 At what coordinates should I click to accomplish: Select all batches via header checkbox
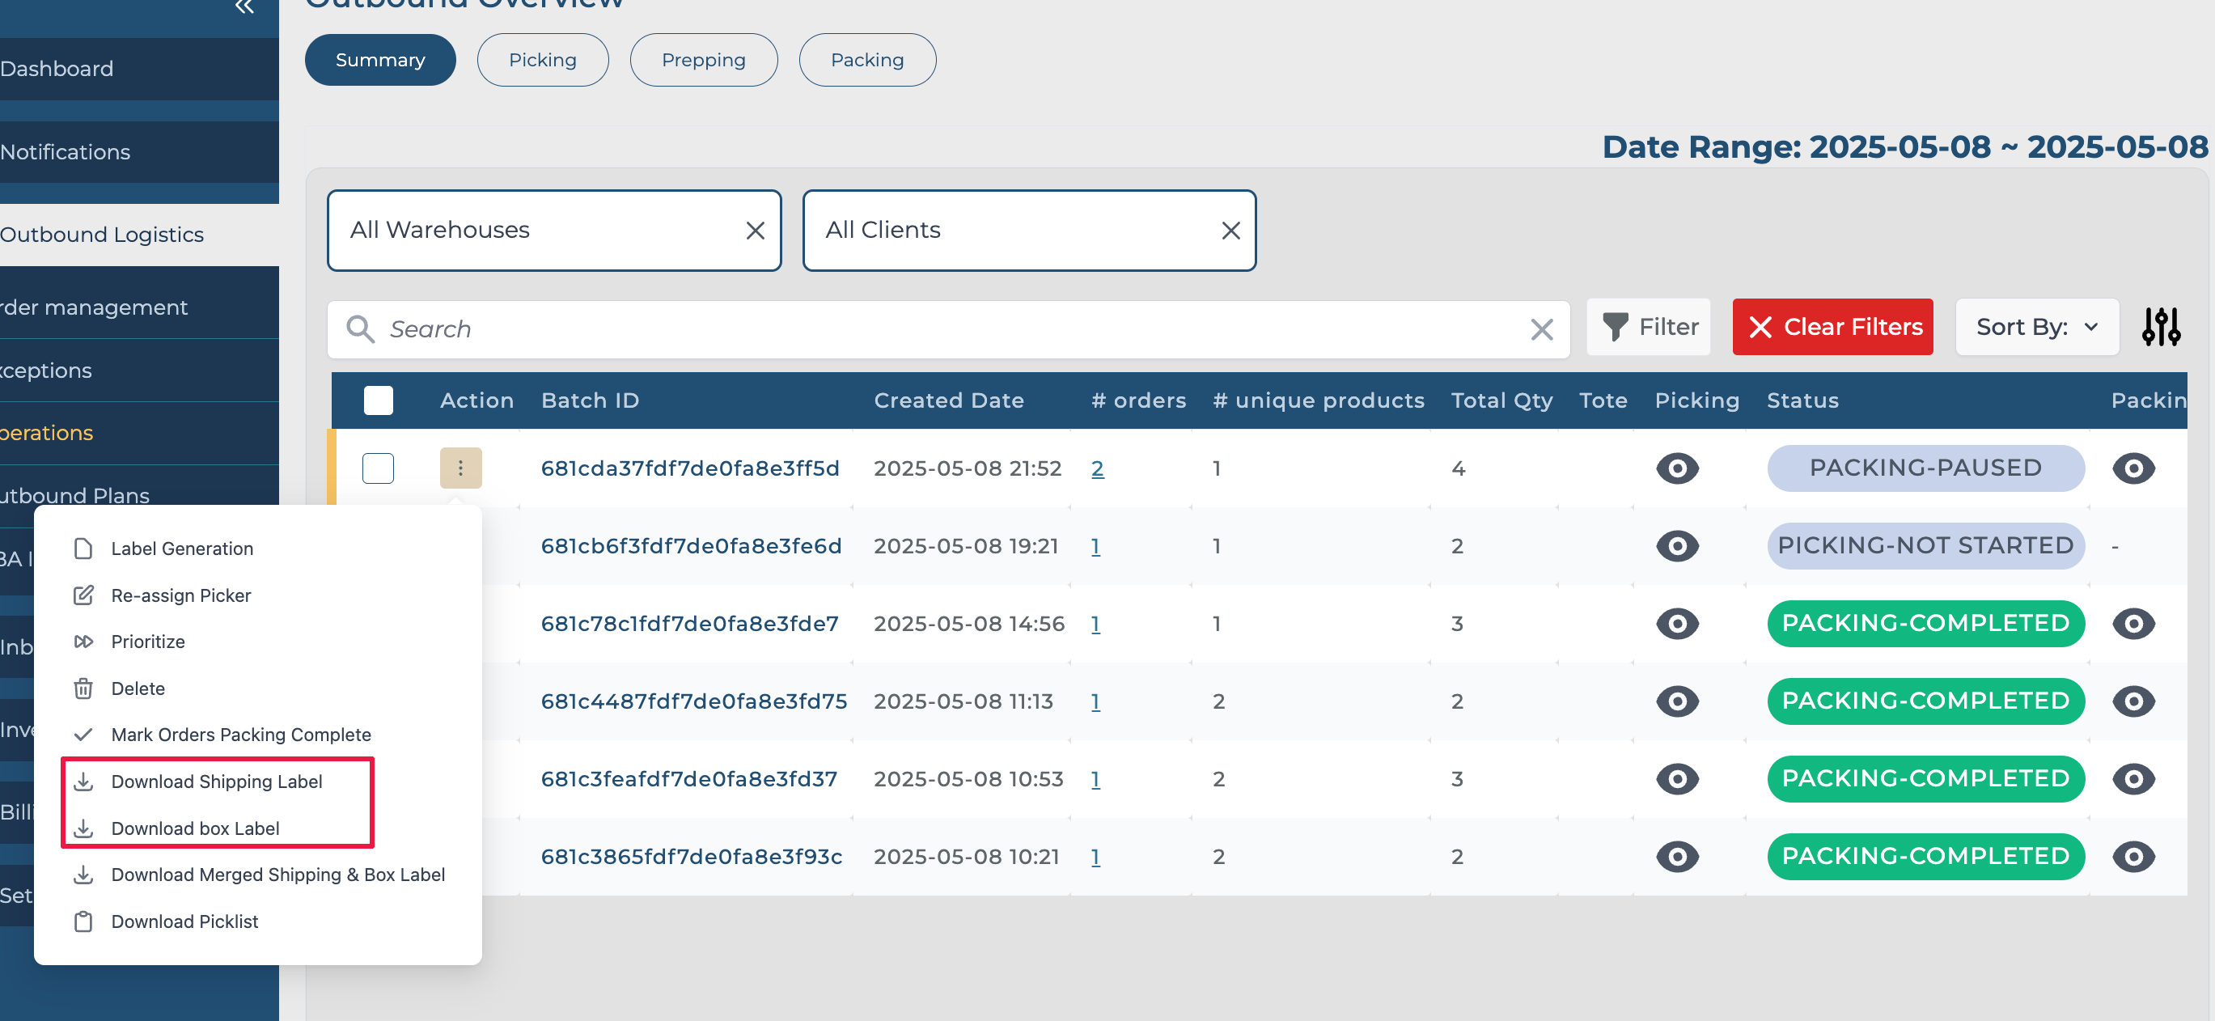coord(379,400)
